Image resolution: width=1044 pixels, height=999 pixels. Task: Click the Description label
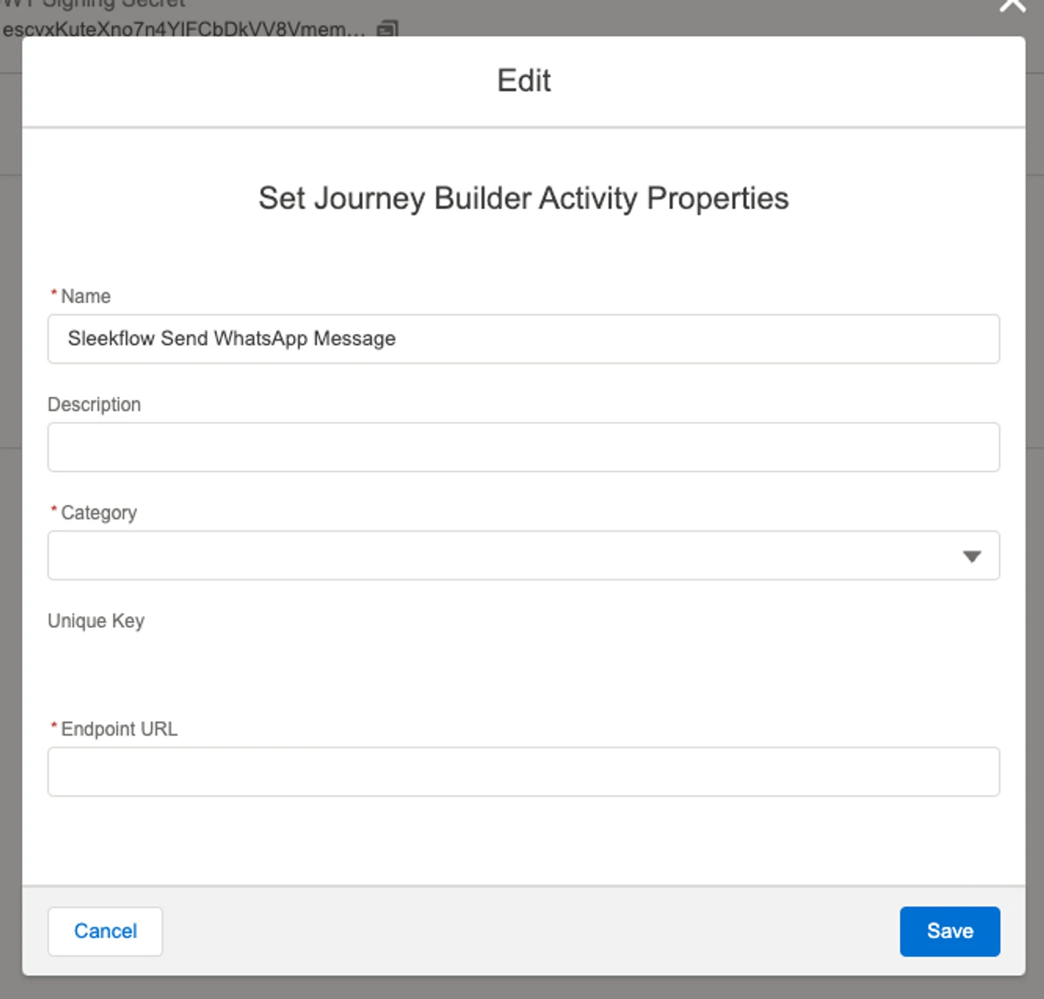(x=94, y=404)
